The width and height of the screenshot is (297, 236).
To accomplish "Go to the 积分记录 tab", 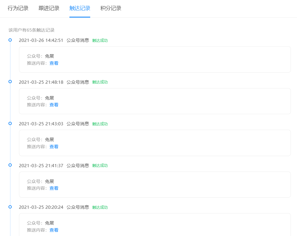I will 111,8.
